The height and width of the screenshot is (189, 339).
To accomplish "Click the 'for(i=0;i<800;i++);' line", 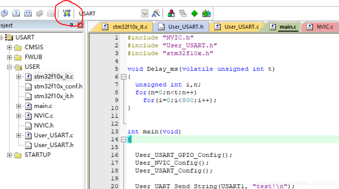I will tap(180, 100).
